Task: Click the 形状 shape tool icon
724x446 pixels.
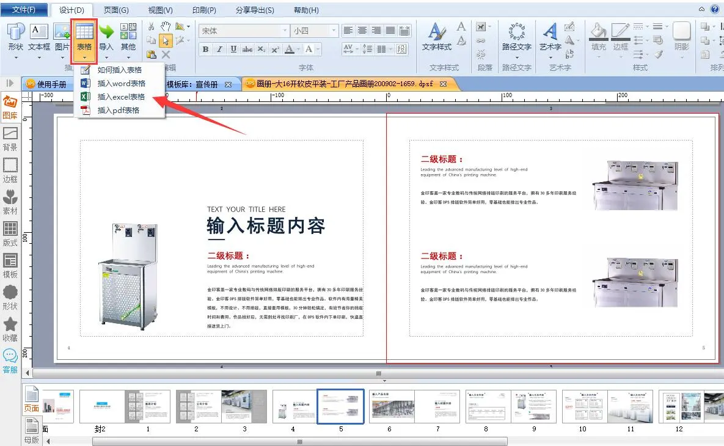Action: [16, 32]
